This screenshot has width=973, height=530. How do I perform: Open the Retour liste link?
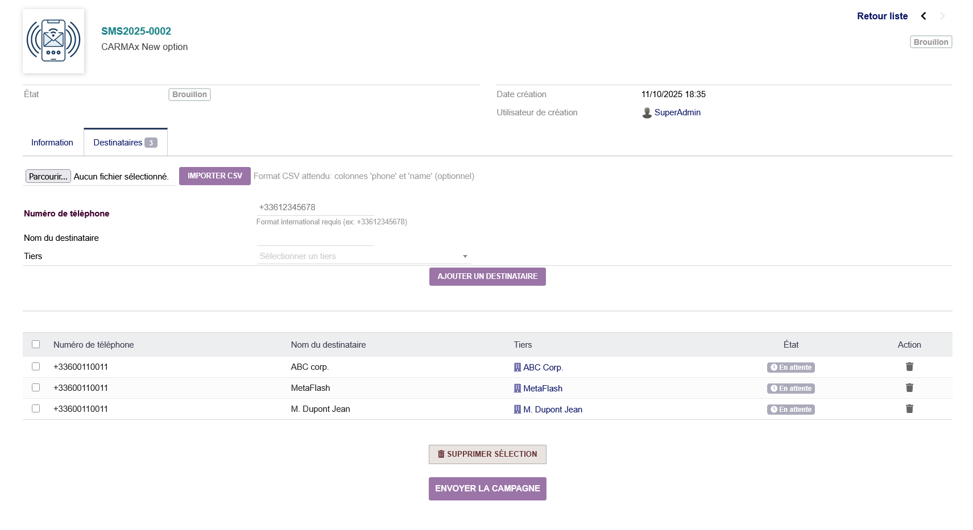(x=882, y=16)
